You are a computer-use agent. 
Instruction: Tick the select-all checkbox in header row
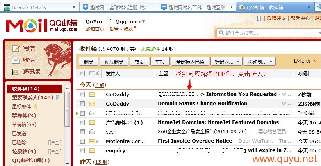pos(82,73)
